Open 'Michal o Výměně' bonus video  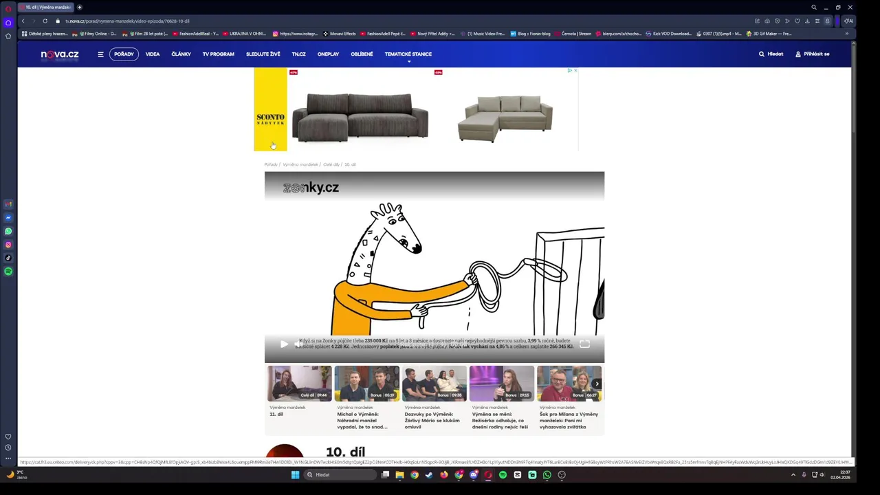click(366, 384)
